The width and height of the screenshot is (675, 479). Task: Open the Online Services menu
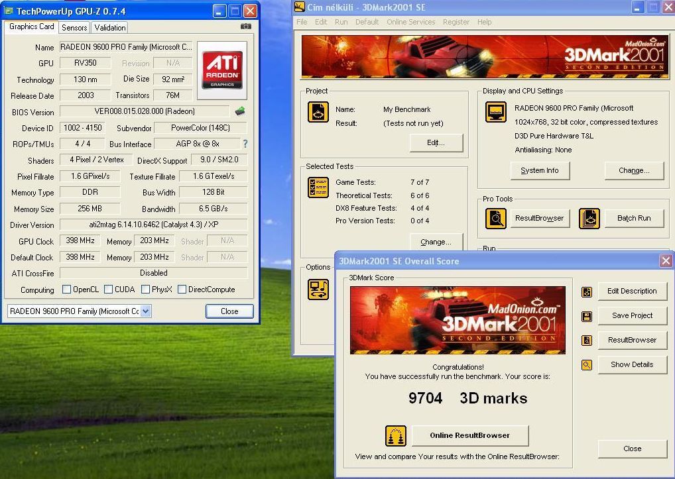410,22
